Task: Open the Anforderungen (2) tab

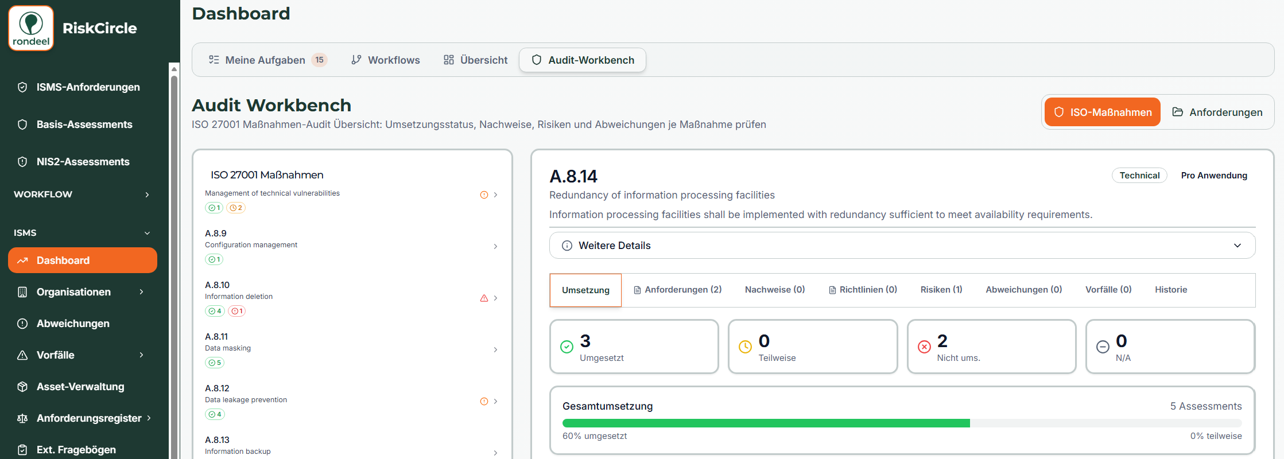Action: (677, 290)
